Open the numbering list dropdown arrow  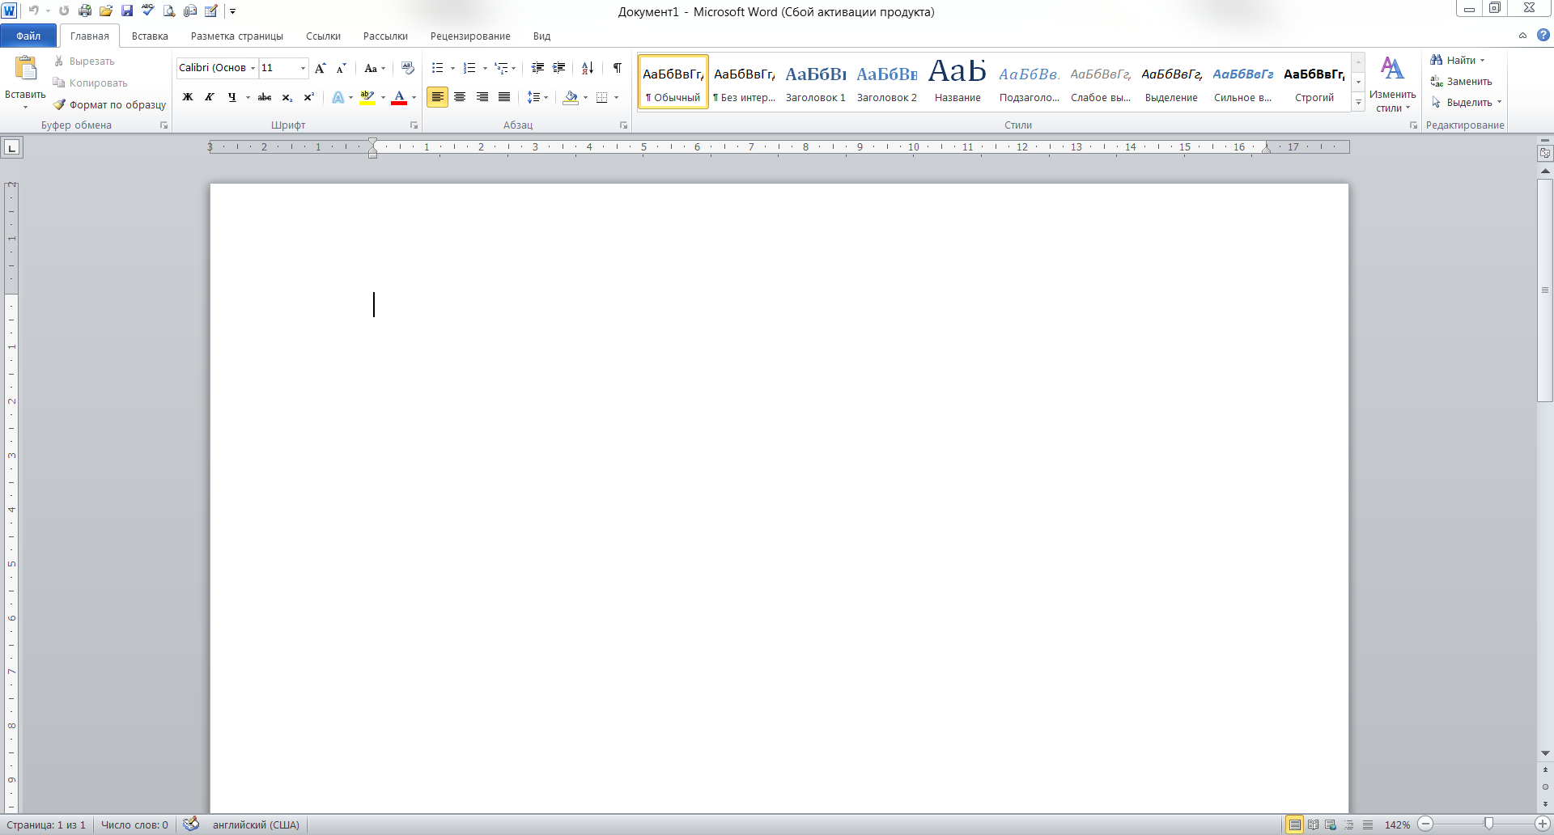tap(485, 68)
